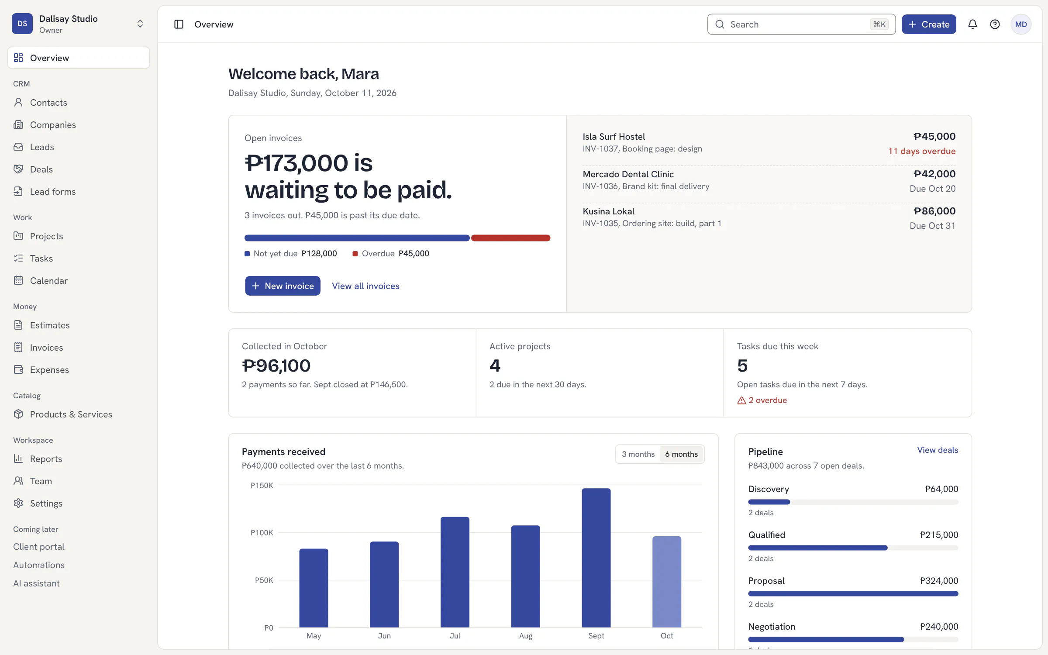This screenshot has width=1048, height=655.
Task: Open the Calendar icon in sidebar
Action: pos(18,280)
